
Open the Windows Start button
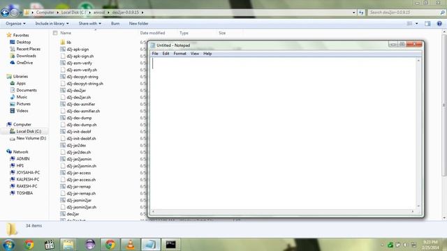point(8,245)
